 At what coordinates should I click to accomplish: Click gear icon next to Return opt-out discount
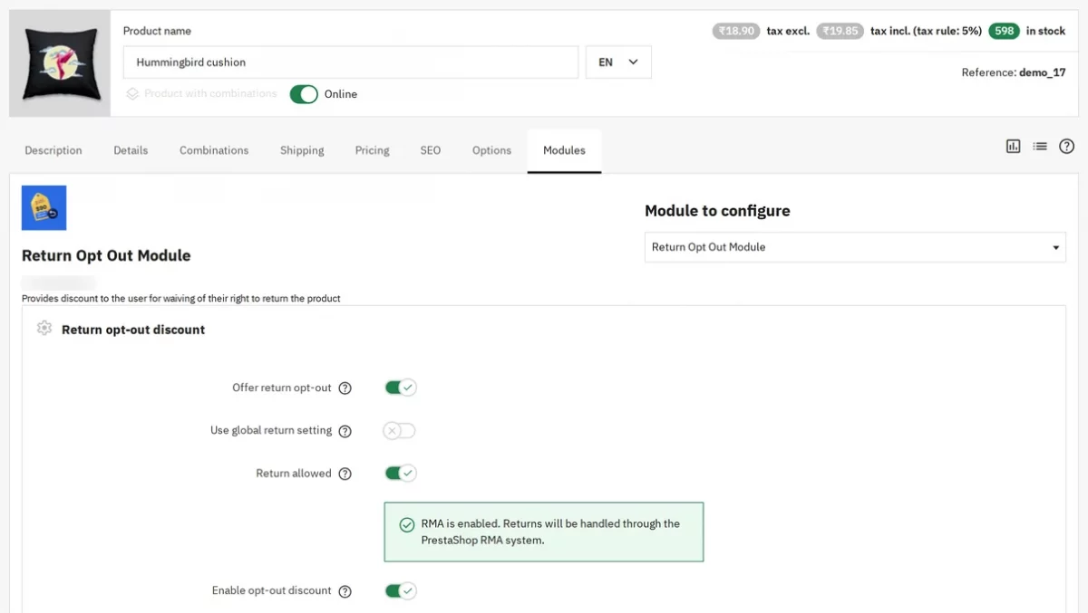tap(44, 329)
